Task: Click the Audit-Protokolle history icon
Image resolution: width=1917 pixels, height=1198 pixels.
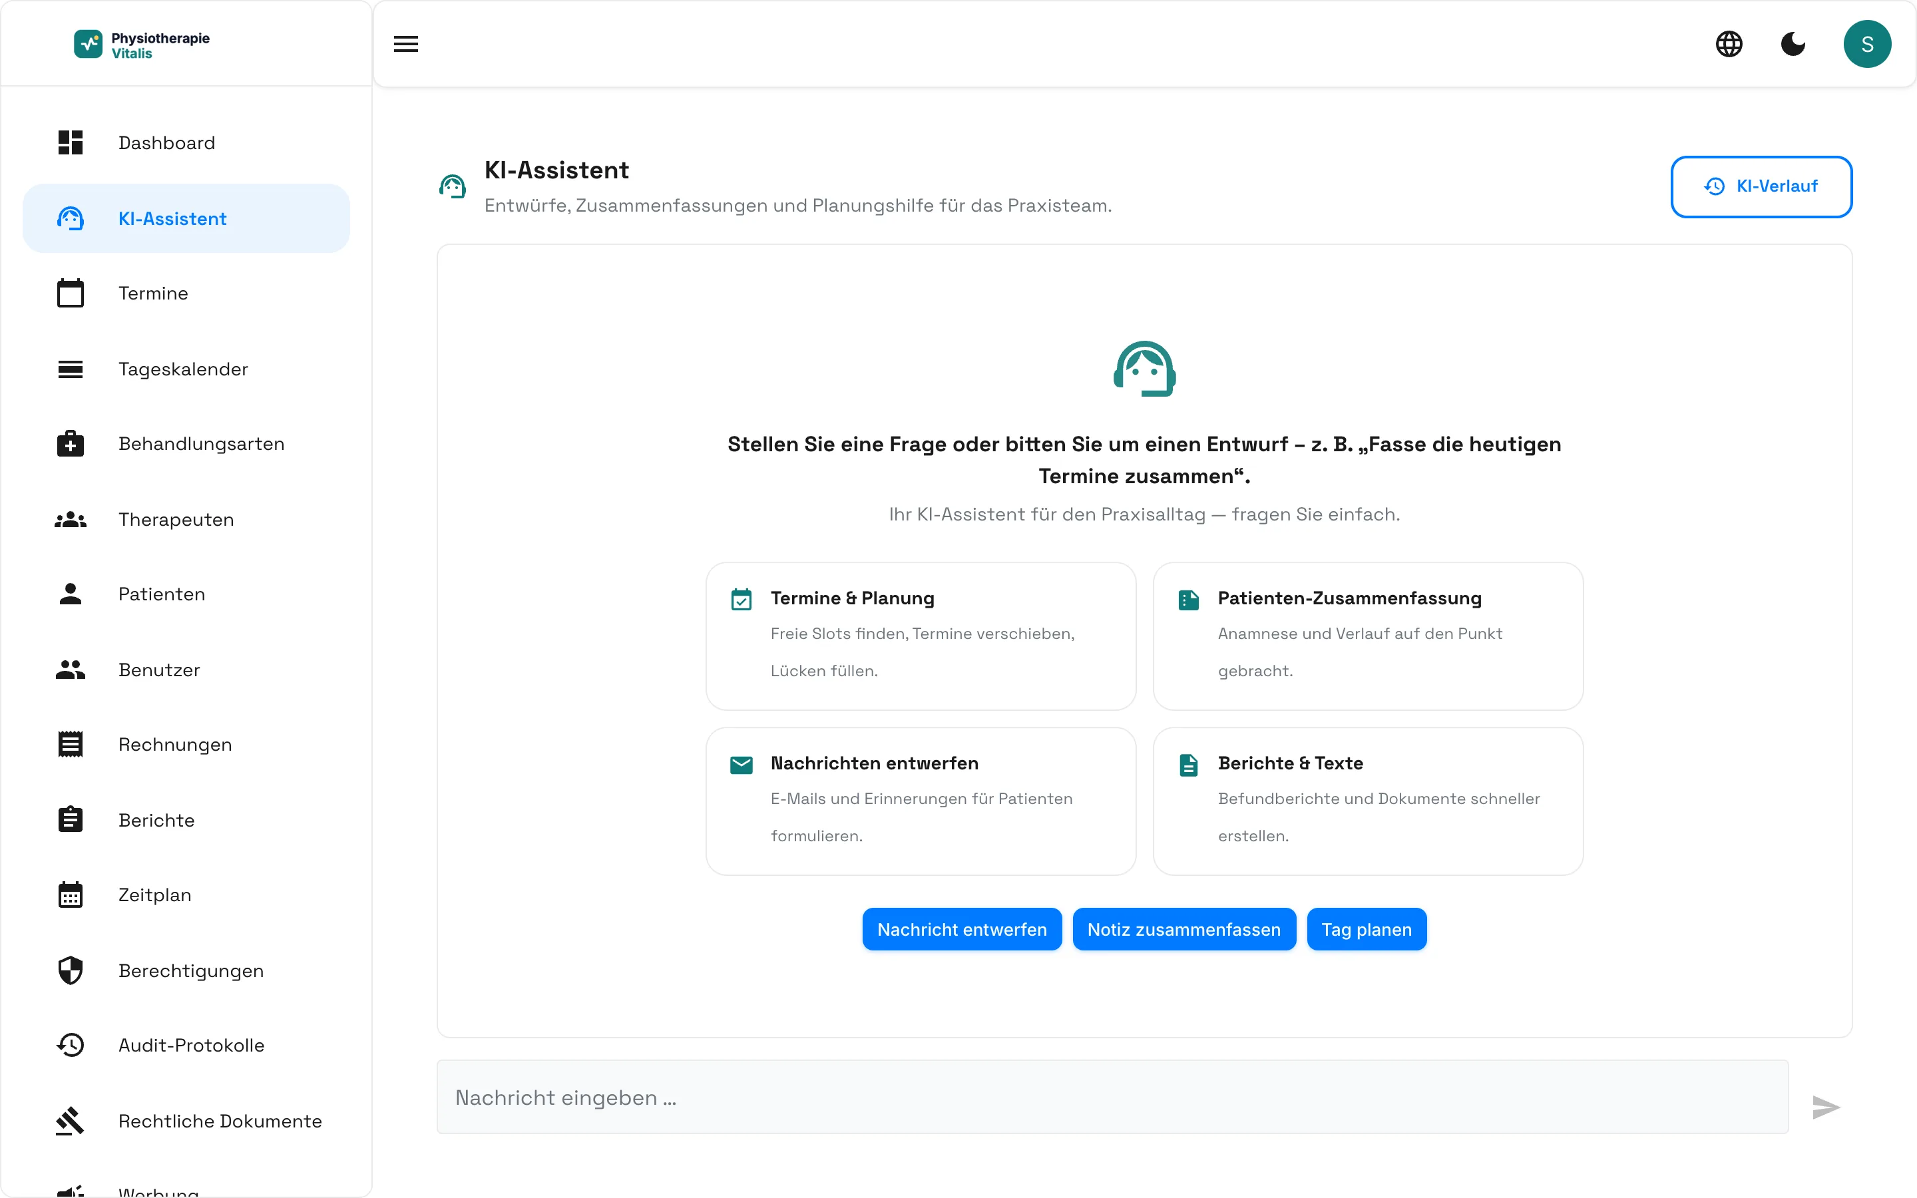Action: tap(71, 1045)
